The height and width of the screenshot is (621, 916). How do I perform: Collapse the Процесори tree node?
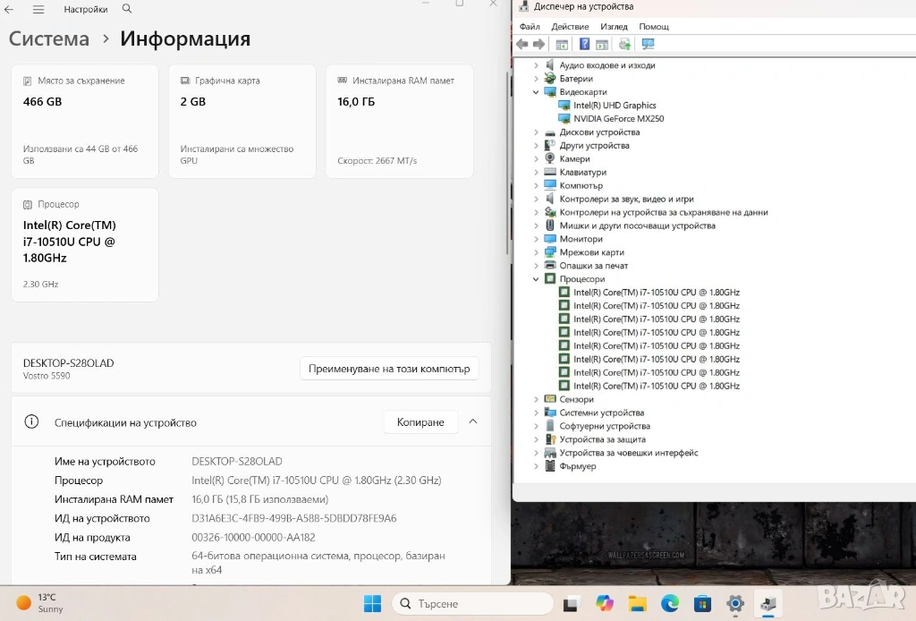[x=537, y=279]
